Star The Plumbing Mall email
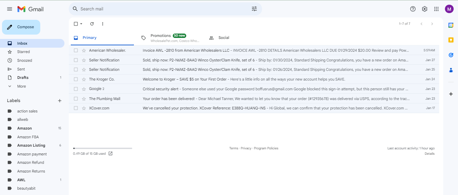This screenshot has width=458, height=195. point(84,99)
